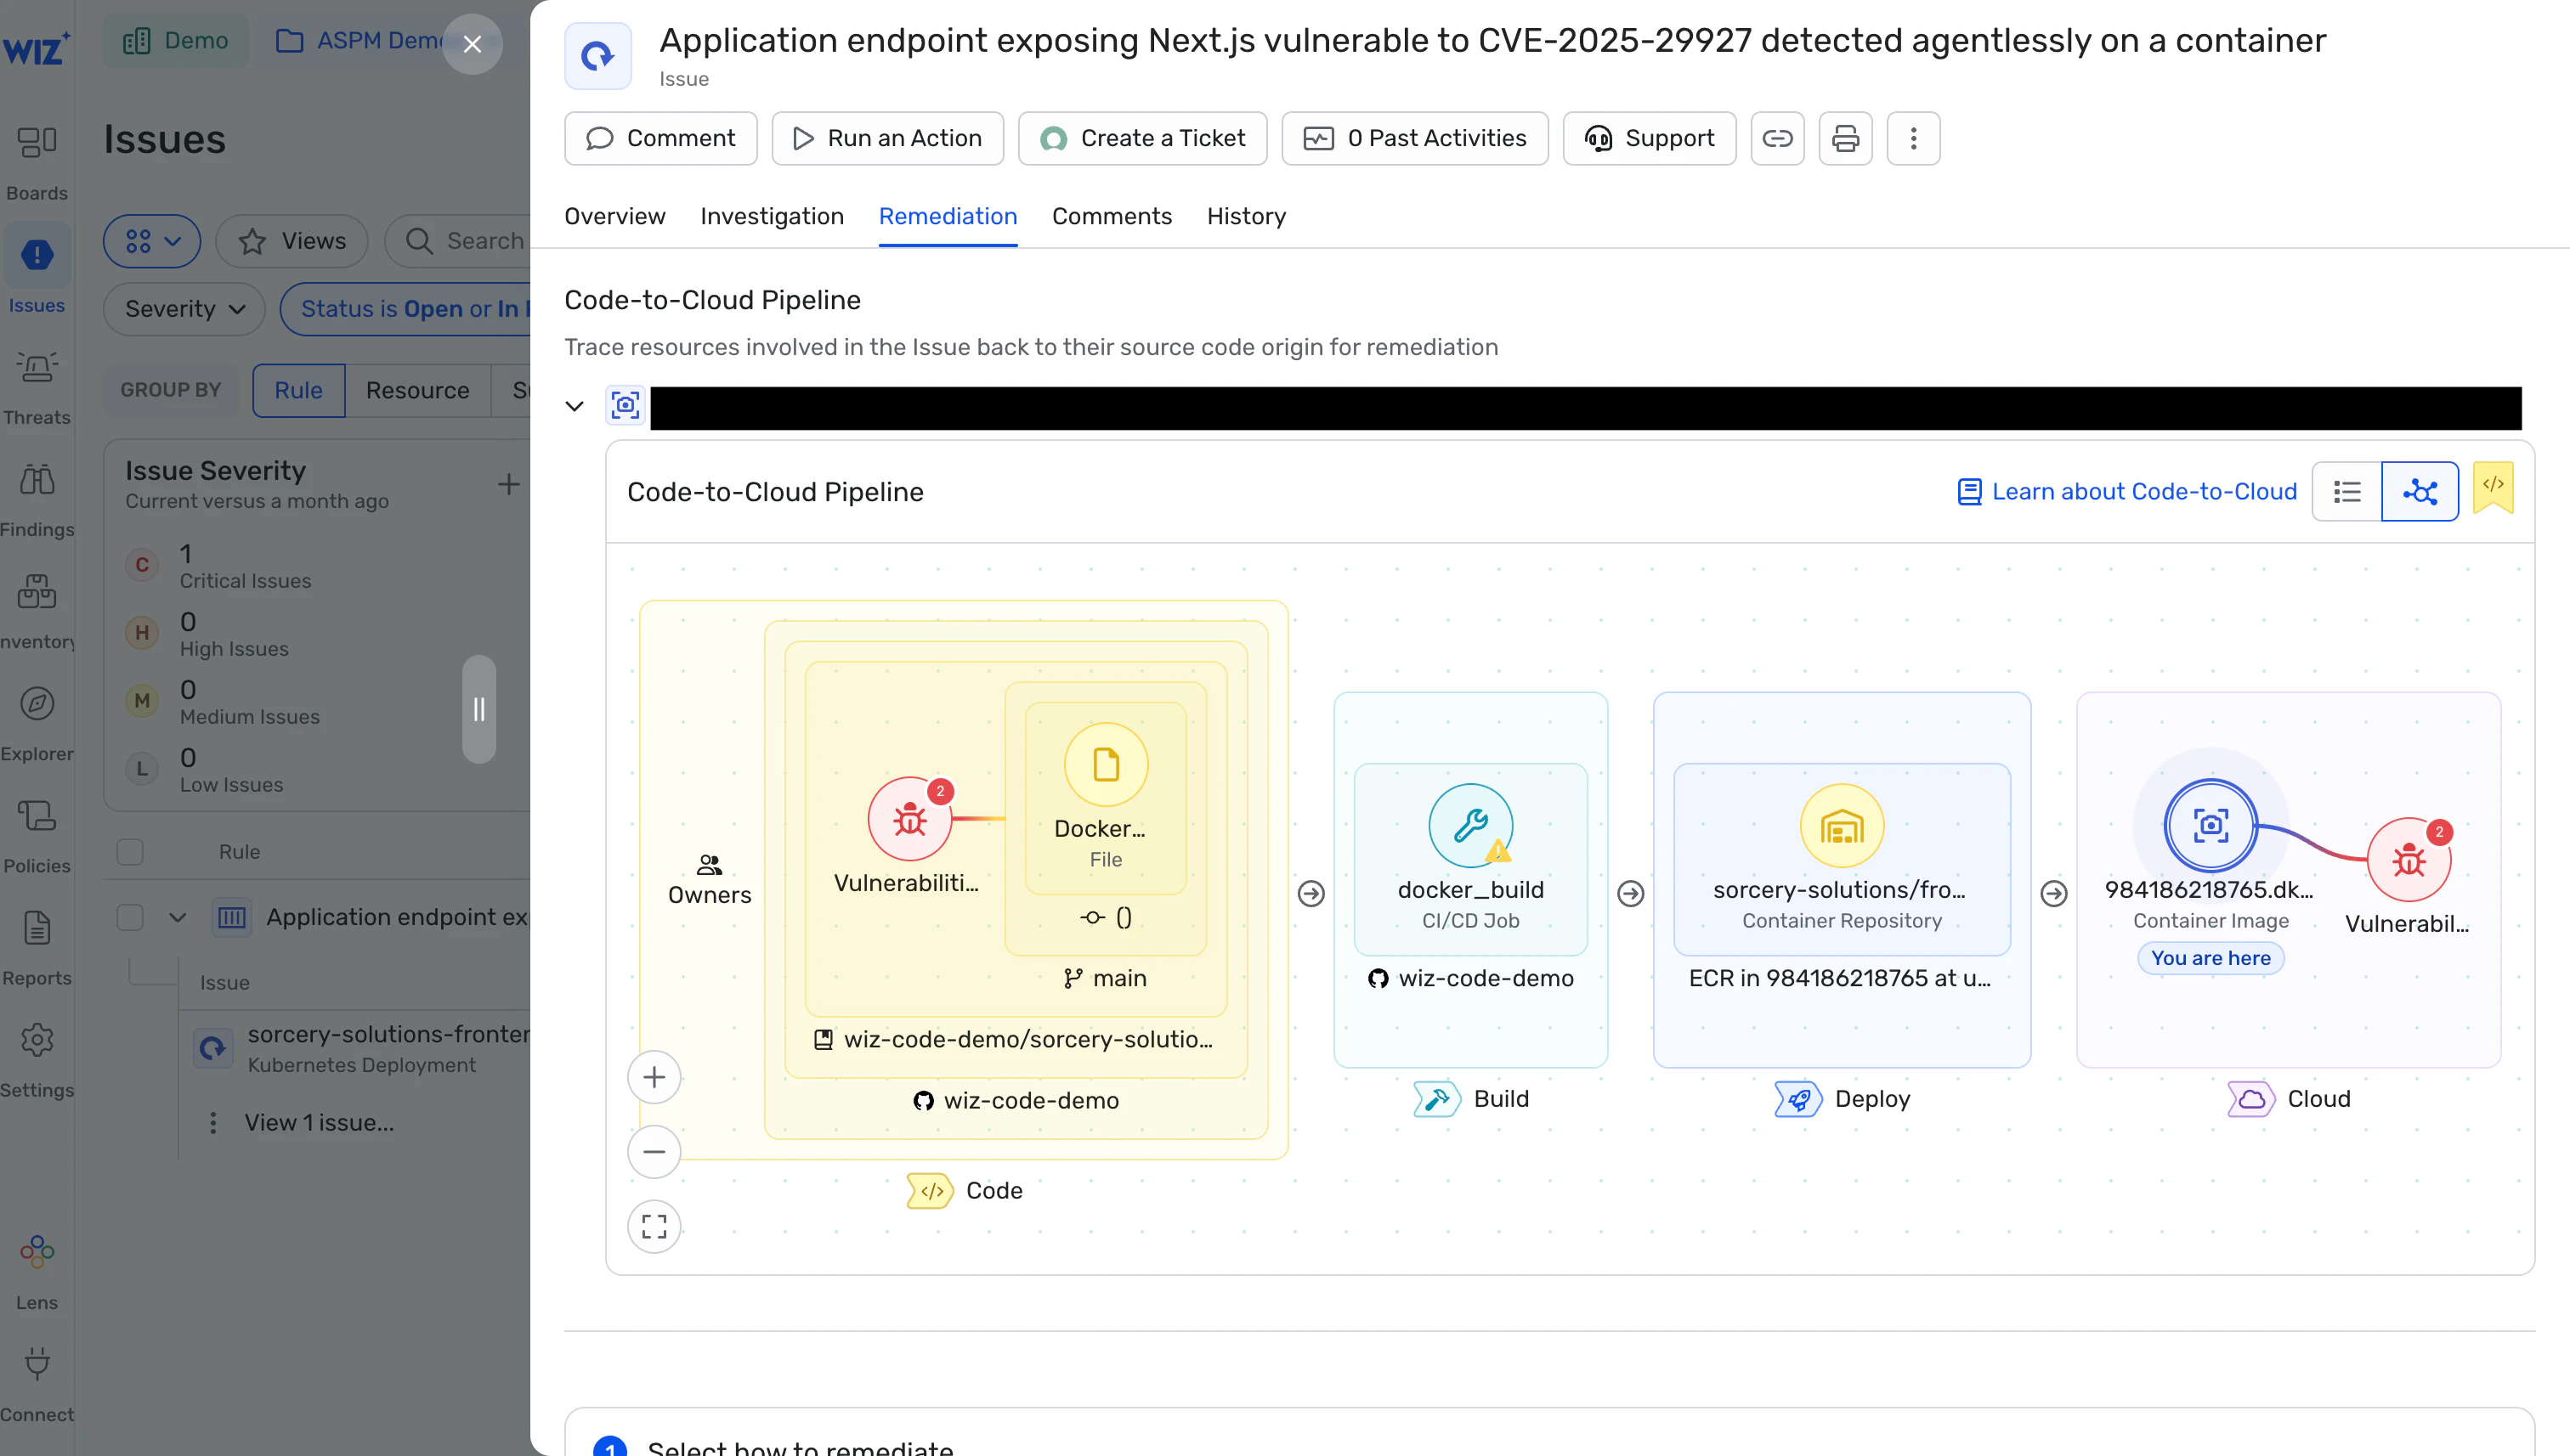Close the issue detail panel
Image resolution: width=2570 pixels, height=1456 pixels.
pyautogui.click(x=473, y=44)
